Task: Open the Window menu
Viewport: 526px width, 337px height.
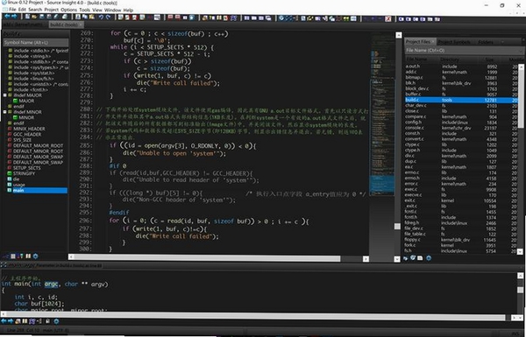Action: tap(112, 10)
